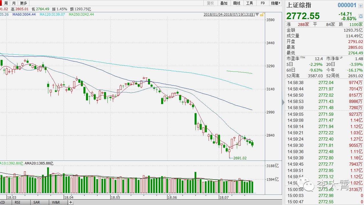Click the 市净率 value 1.48
Image resolution: width=364 pixels, height=205 pixels.
(359, 59)
